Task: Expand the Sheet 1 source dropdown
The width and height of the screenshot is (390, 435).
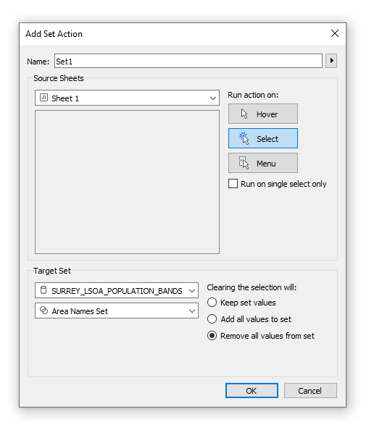Action: coord(127,98)
